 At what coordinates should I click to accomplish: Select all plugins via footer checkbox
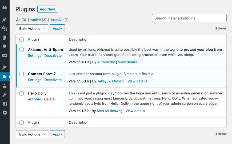pyautogui.click(x=22, y=123)
